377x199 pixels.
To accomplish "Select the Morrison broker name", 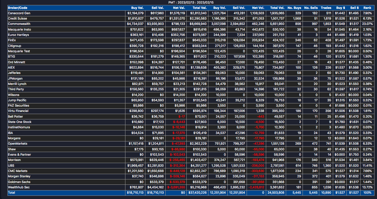I will [14, 160].
